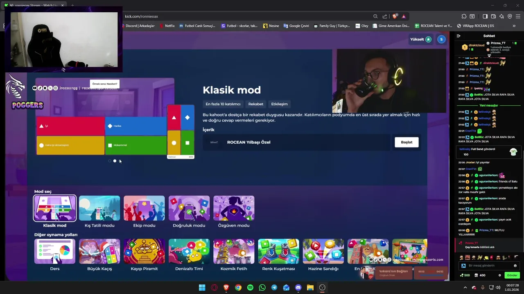Image resolution: width=524 pixels, height=294 pixels.
Task: Select Doğruluk modu
Action: 189,208
